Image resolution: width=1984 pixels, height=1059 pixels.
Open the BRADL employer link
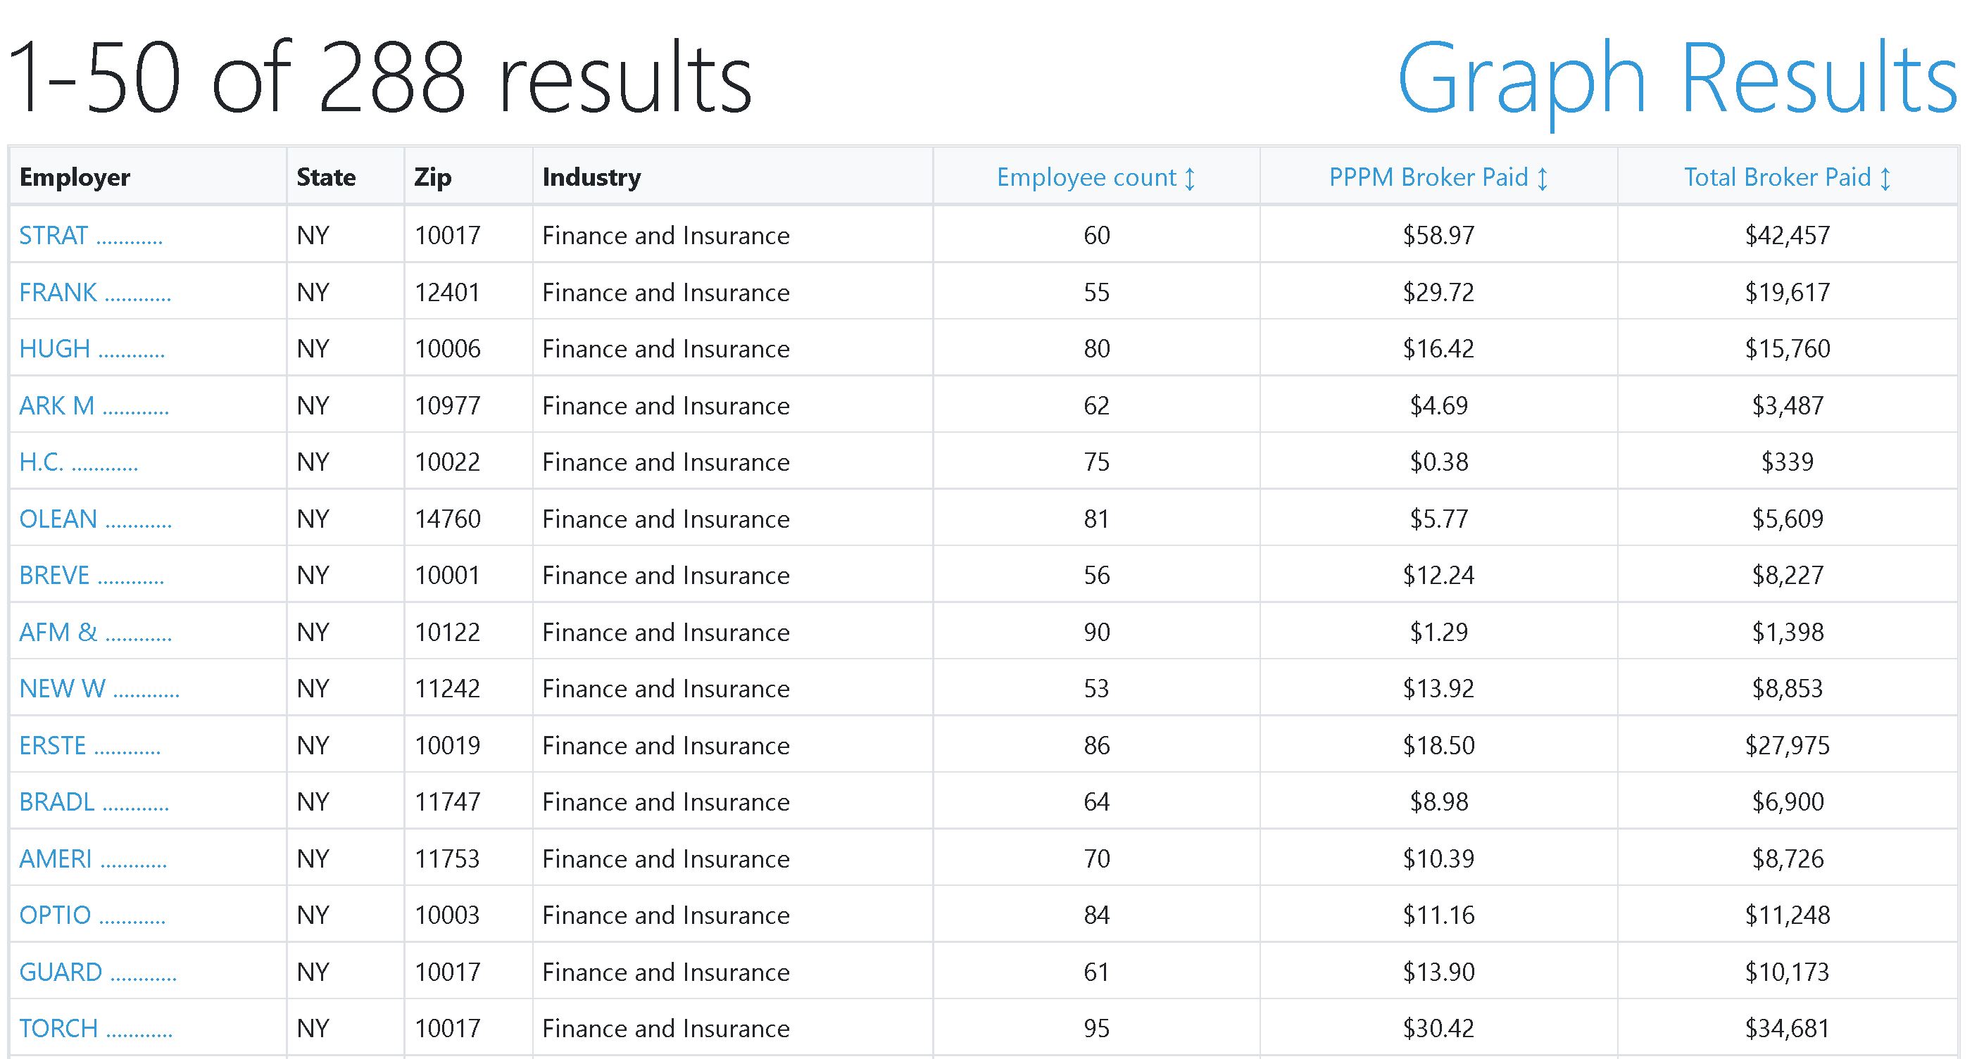pyautogui.click(x=93, y=802)
